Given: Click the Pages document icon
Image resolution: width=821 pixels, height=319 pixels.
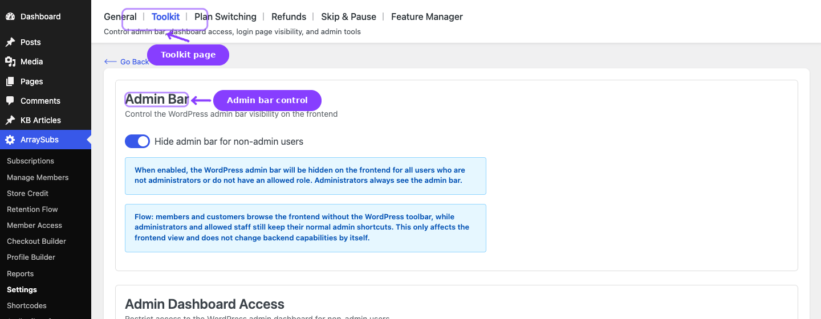Looking at the screenshot, I should tap(10, 81).
